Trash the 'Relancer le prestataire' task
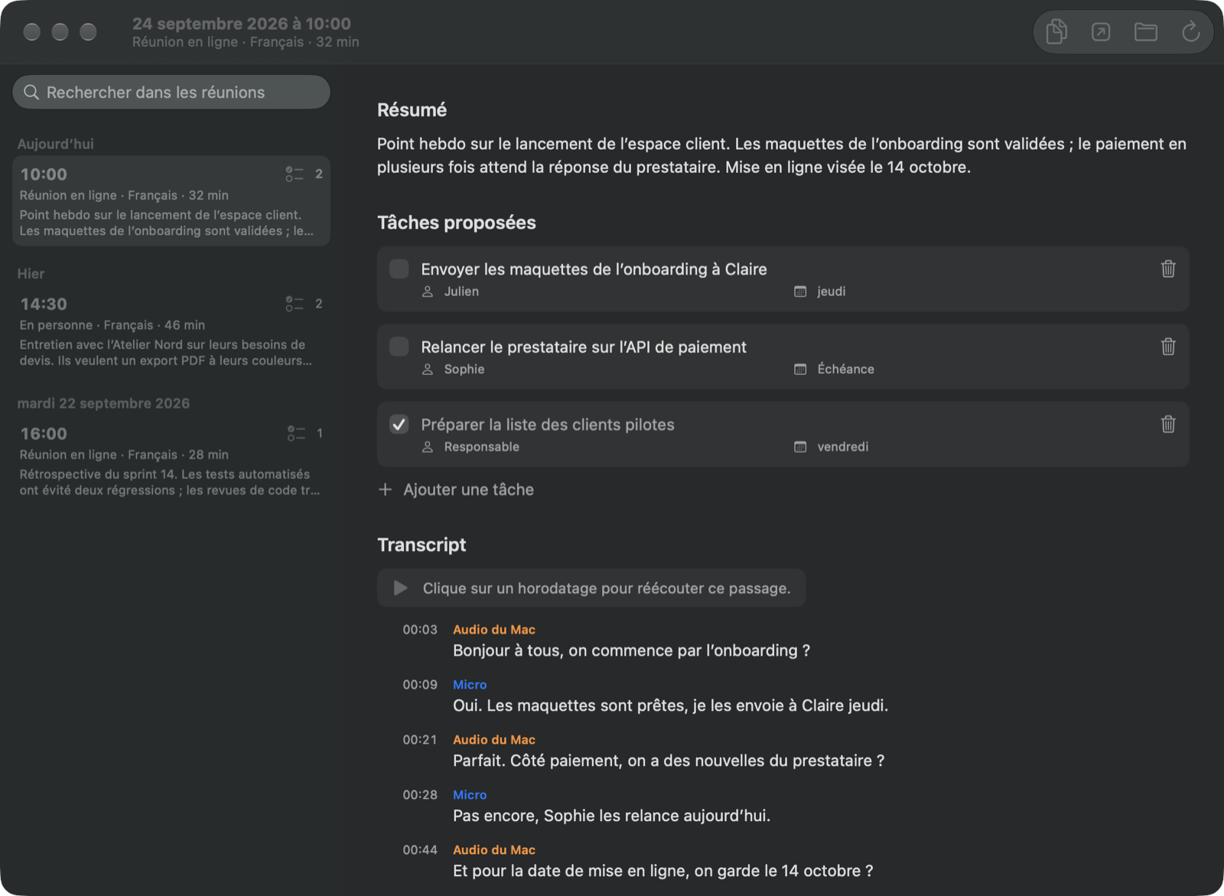The width and height of the screenshot is (1224, 896). click(x=1168, y=347)
